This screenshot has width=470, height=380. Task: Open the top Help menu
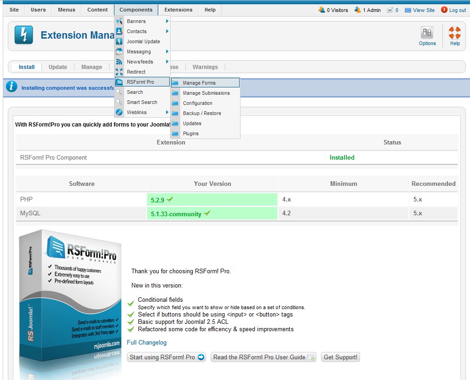[x=210, y=10]
